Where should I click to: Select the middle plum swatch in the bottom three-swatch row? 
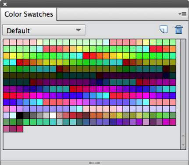point(13,129)
